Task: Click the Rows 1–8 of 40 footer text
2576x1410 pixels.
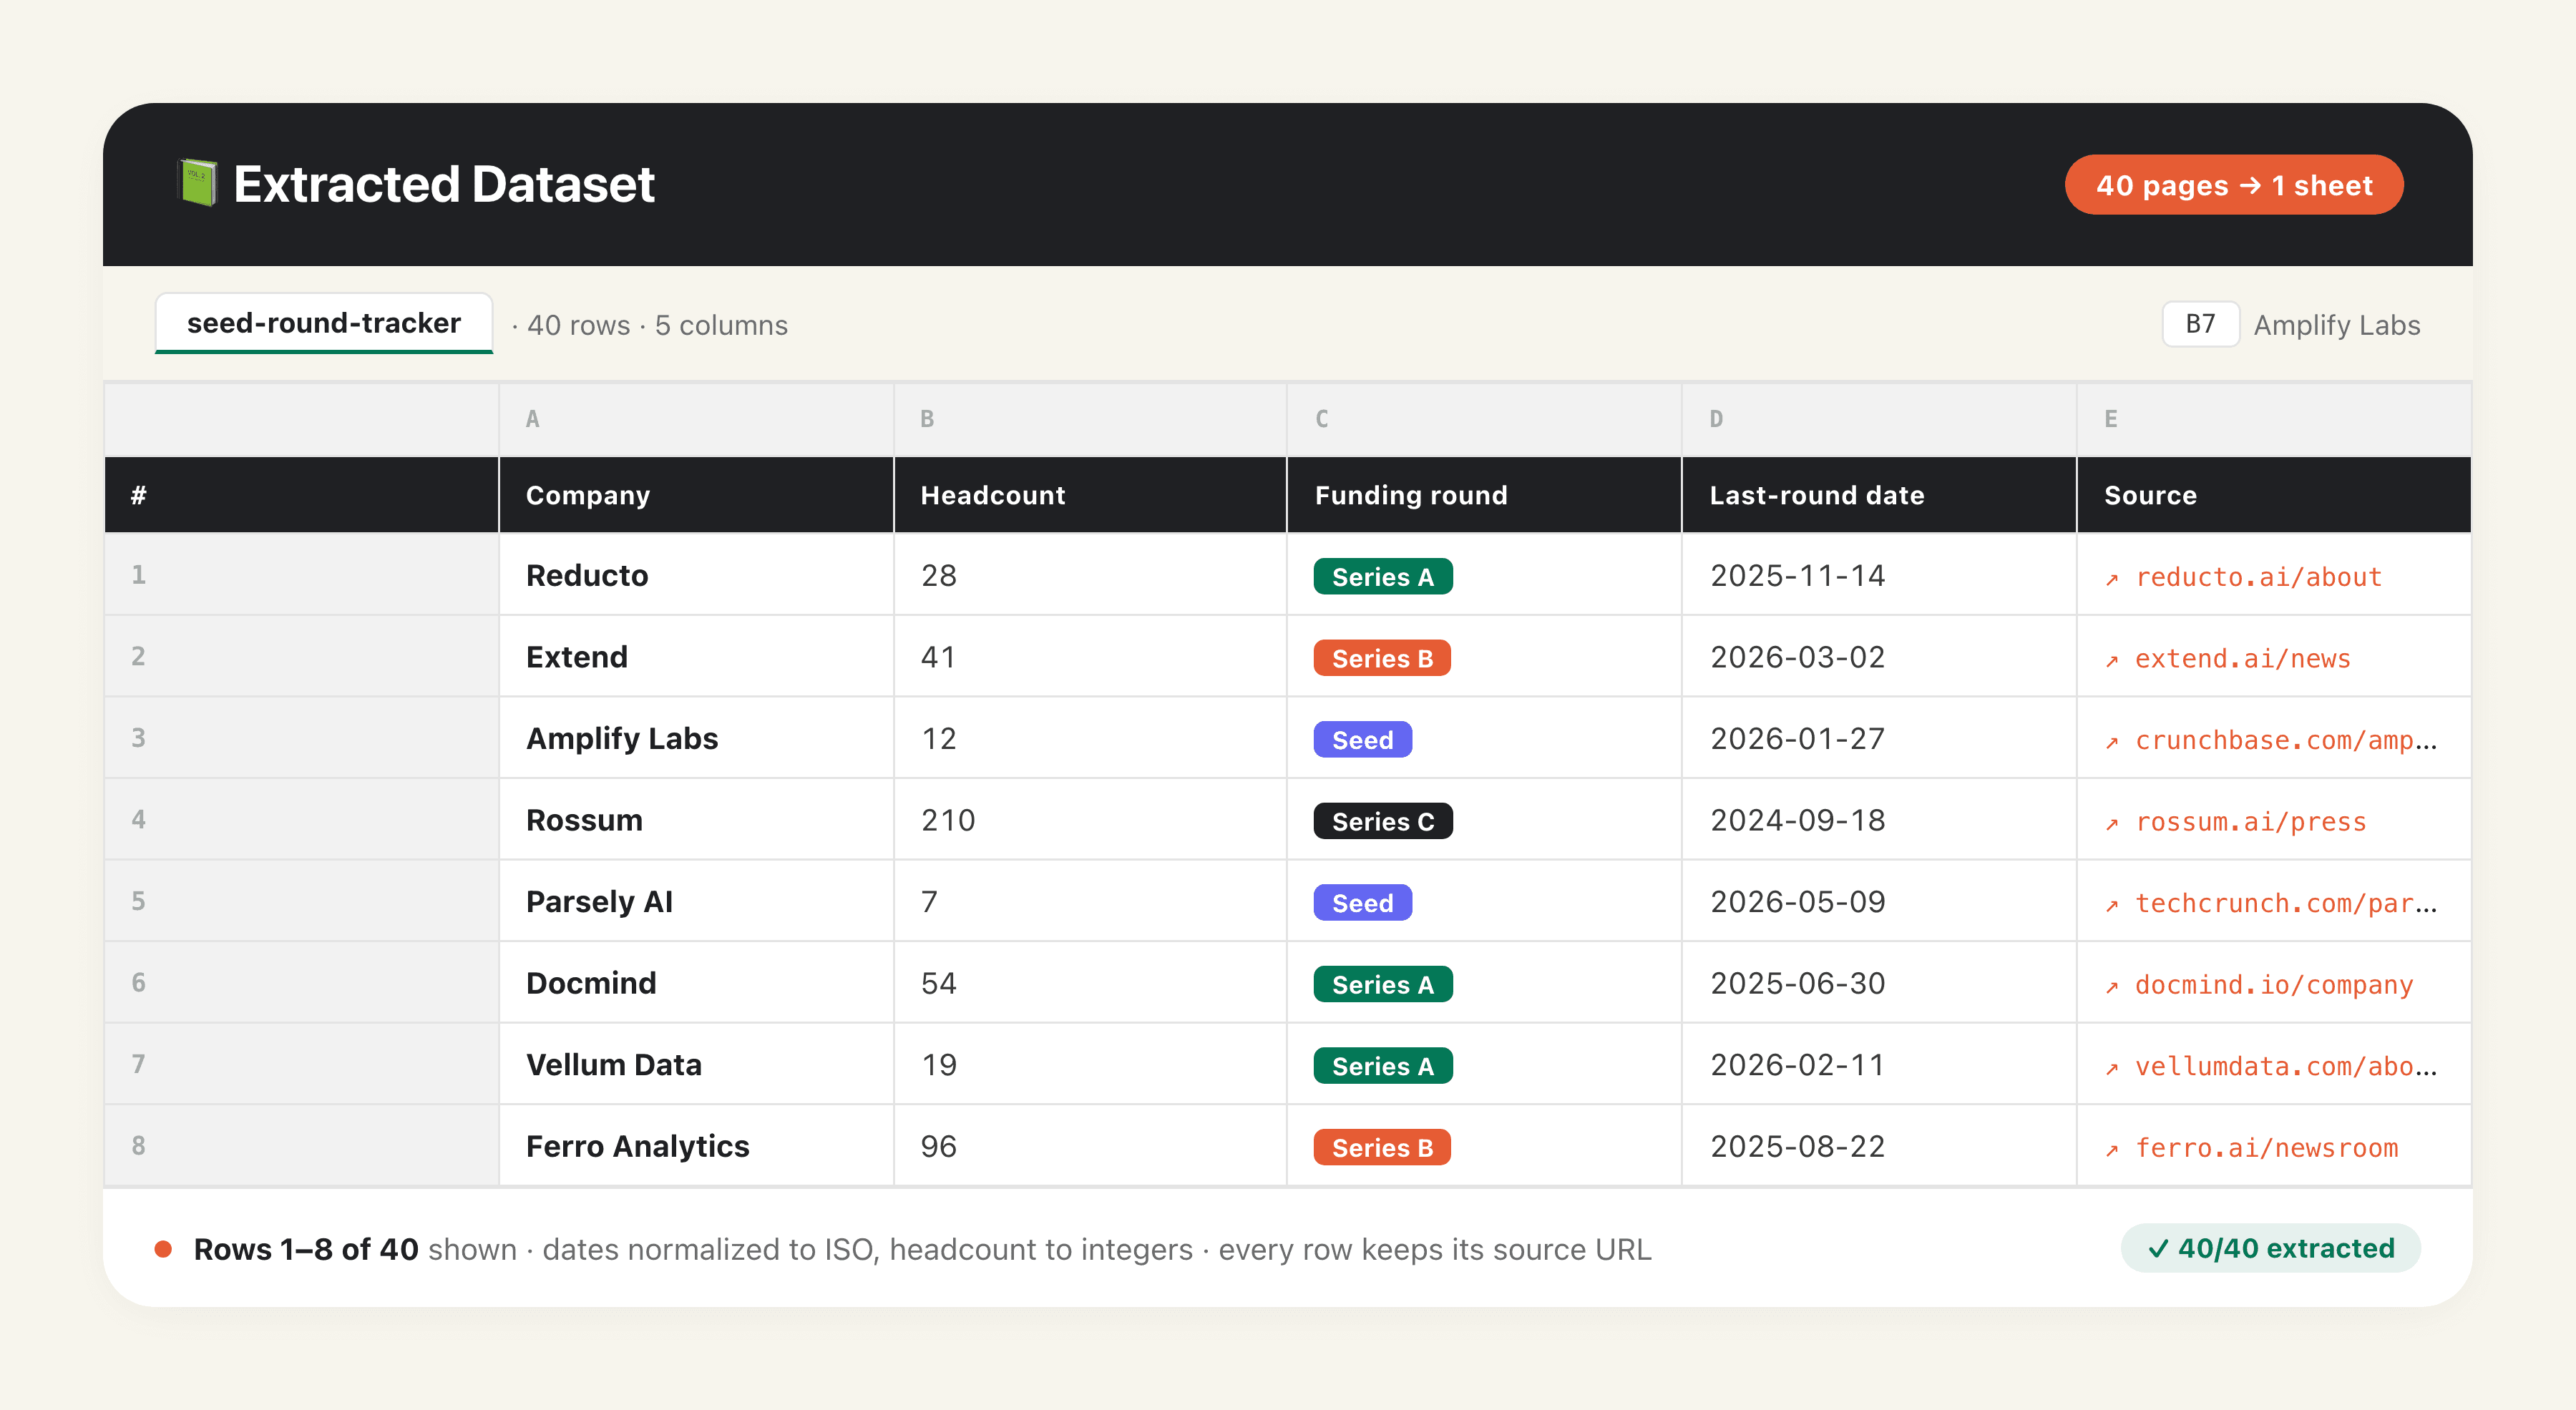Action: [306, 1249]
